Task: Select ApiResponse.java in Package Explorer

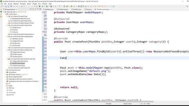Action: (18, 39)
